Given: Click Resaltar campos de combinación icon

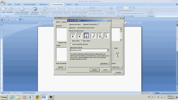Looking at the screenshot, I should point(57,11).
